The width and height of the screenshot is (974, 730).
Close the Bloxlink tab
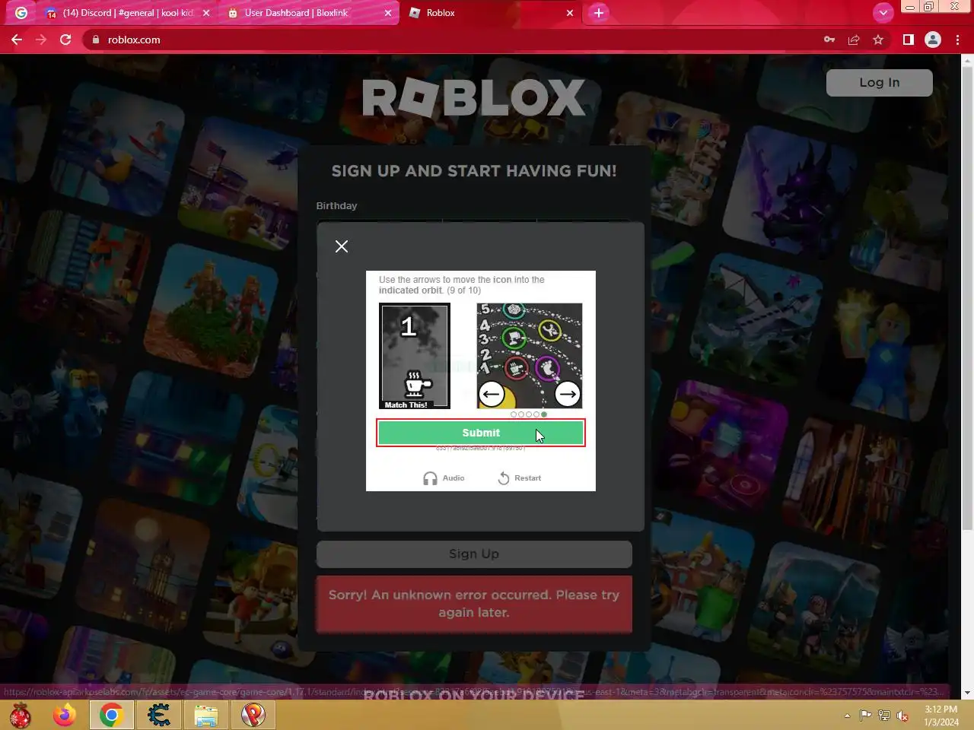click(388, 13)
